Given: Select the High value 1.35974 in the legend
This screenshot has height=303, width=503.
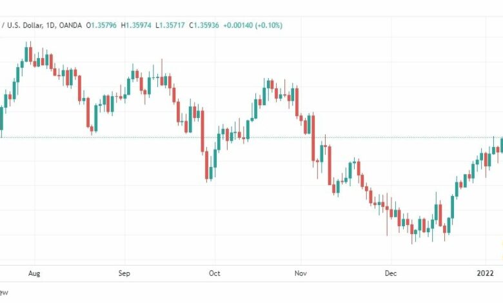Looking at the screenshot, I should click(x=138, y=25).
